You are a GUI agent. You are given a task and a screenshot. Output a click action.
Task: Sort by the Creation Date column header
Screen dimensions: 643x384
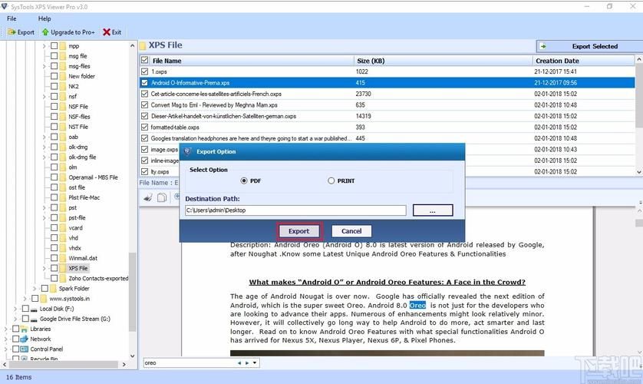(x=583, y=61)
